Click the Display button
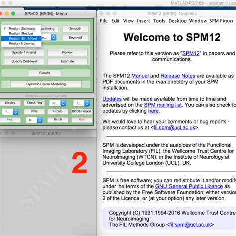This screenshot has width=236, height=236. [10, 103]
